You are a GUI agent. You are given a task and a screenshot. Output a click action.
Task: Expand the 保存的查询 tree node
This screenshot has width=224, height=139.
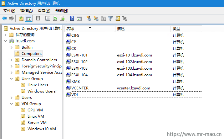coord(5,35)
